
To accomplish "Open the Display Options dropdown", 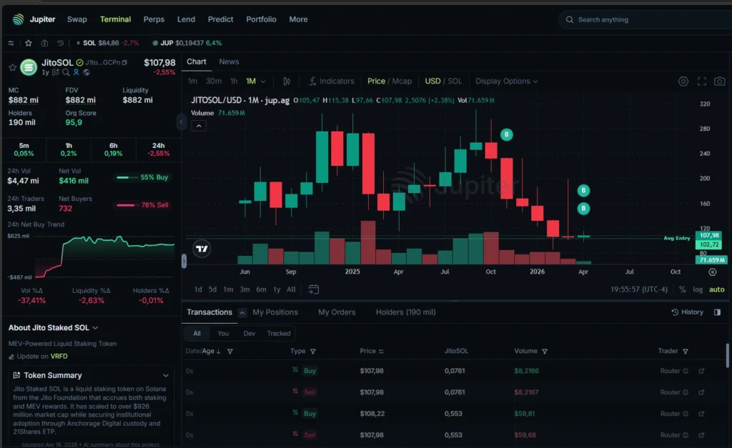I will pos(506,81).
